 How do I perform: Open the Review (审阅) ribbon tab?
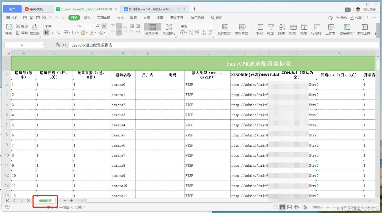(x=146, y=18)
